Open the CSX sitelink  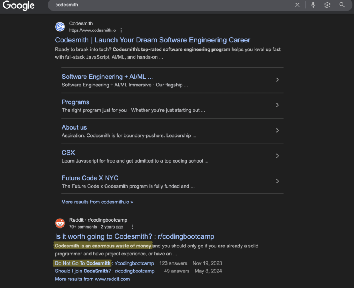pos(68,153)
